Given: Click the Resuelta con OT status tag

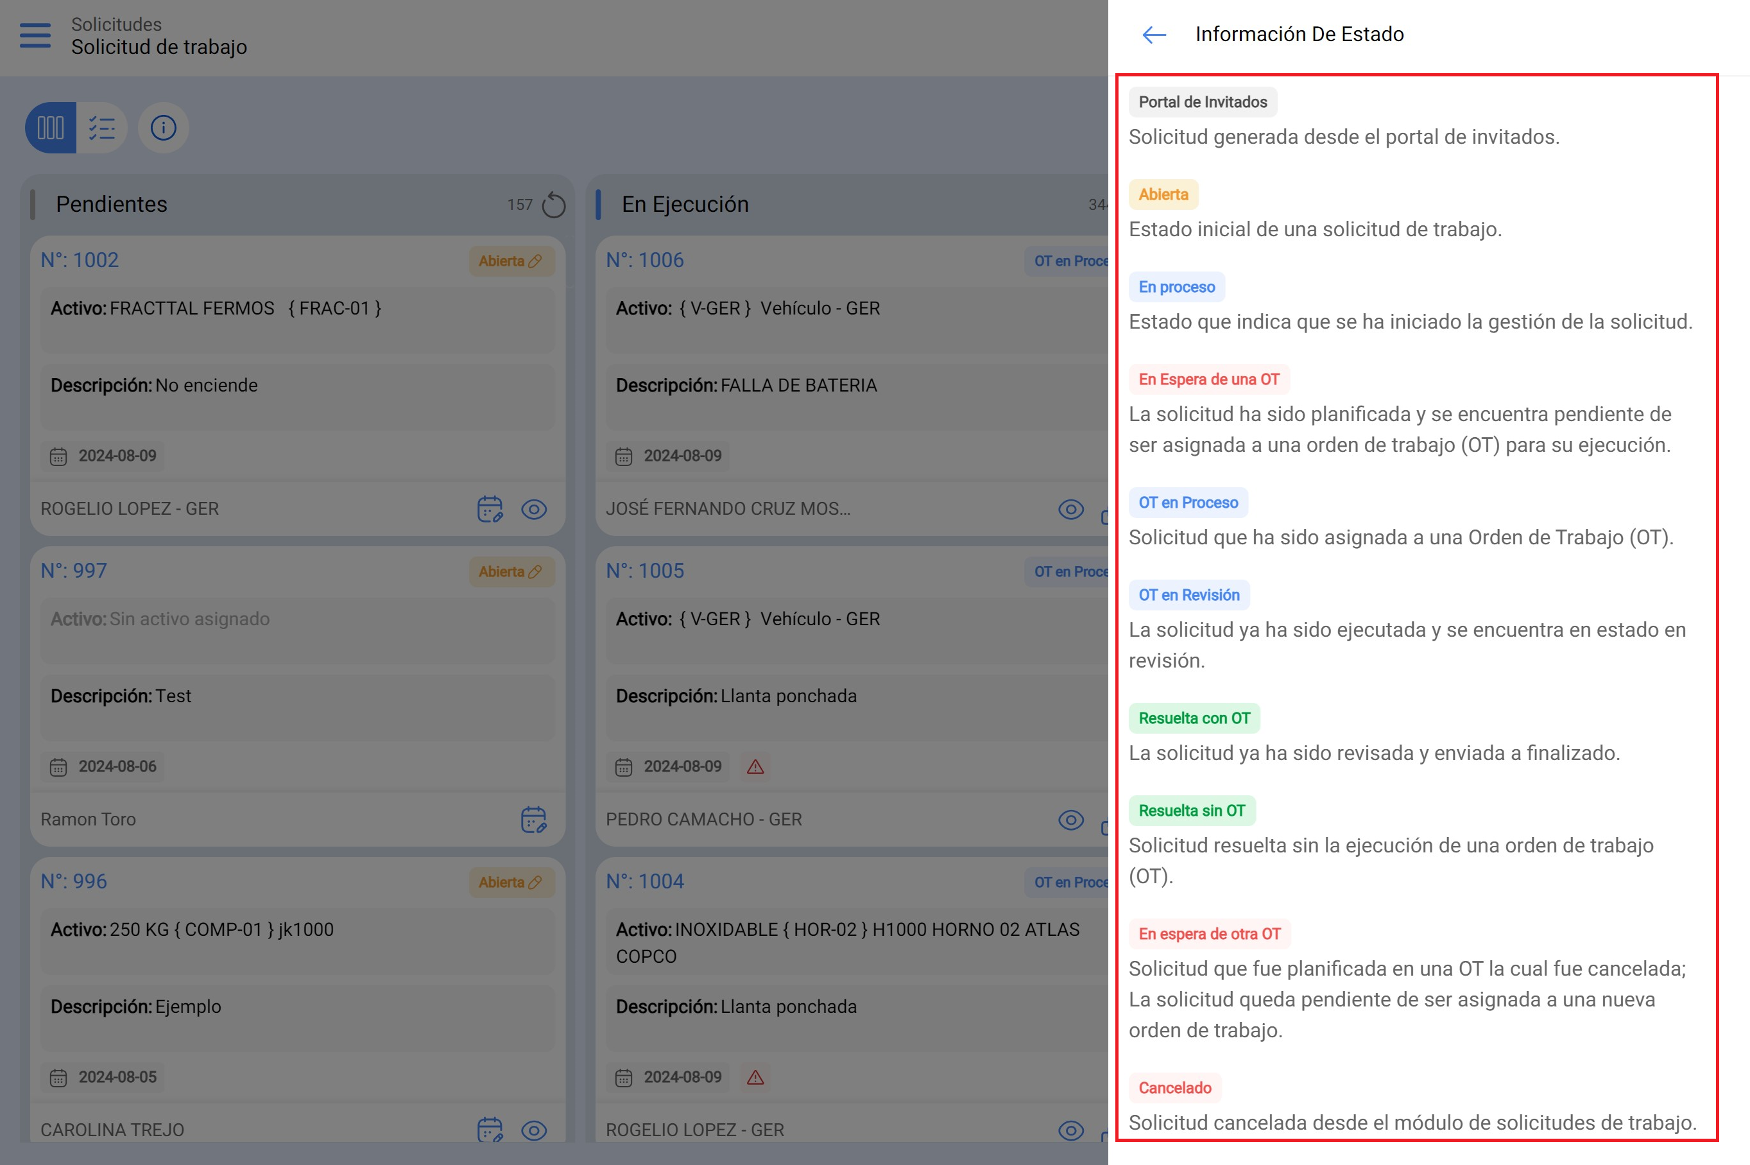Looking at the screenshot, I should 1194,718.
